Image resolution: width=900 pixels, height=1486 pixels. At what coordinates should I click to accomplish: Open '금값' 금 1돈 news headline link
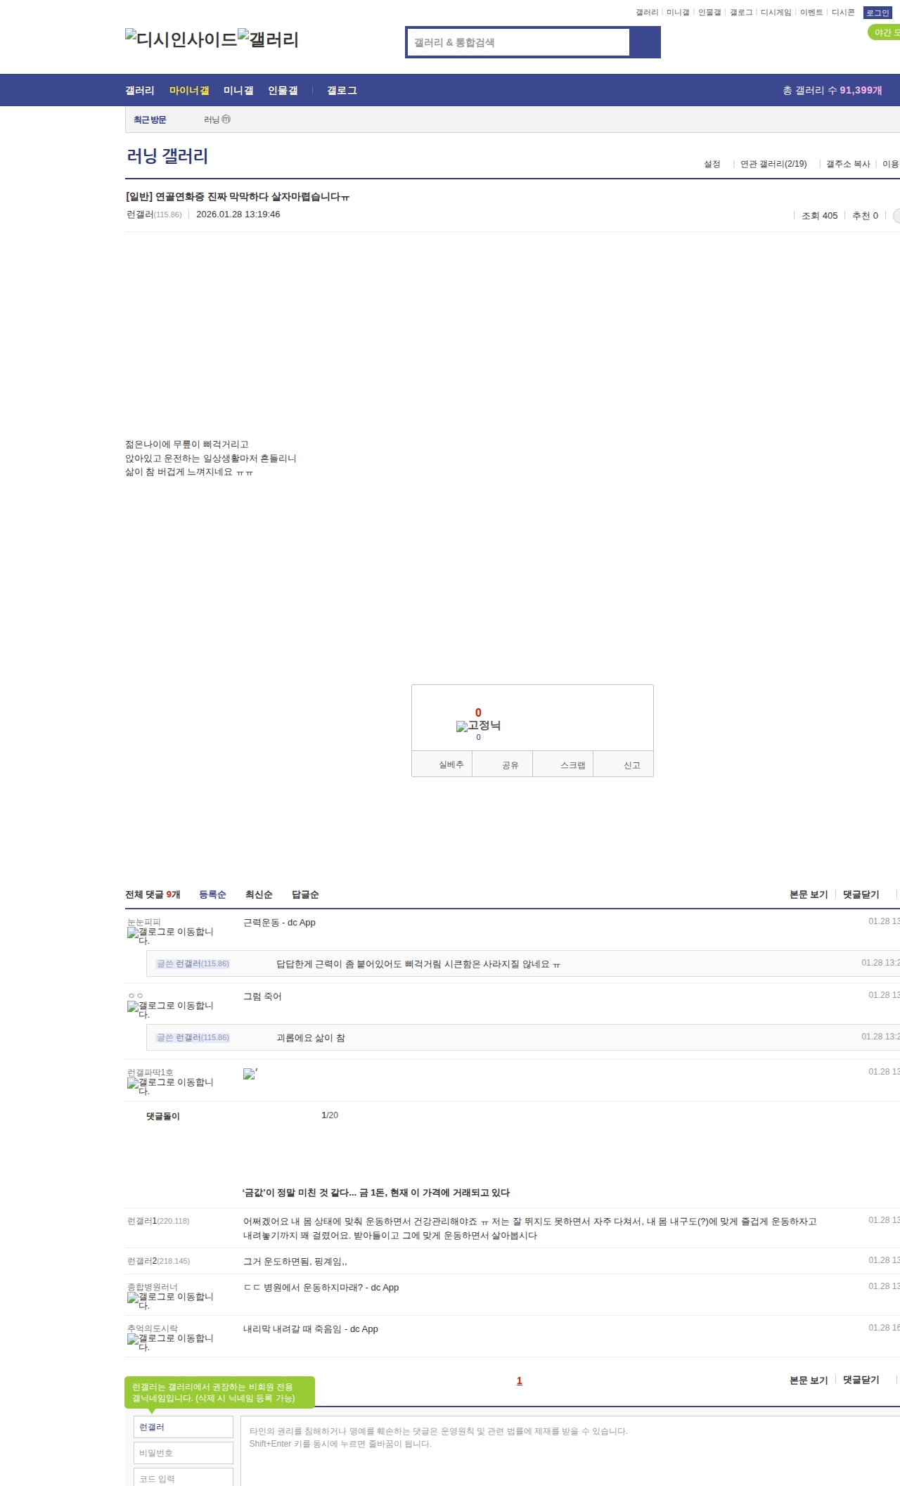click(376, 1193)
